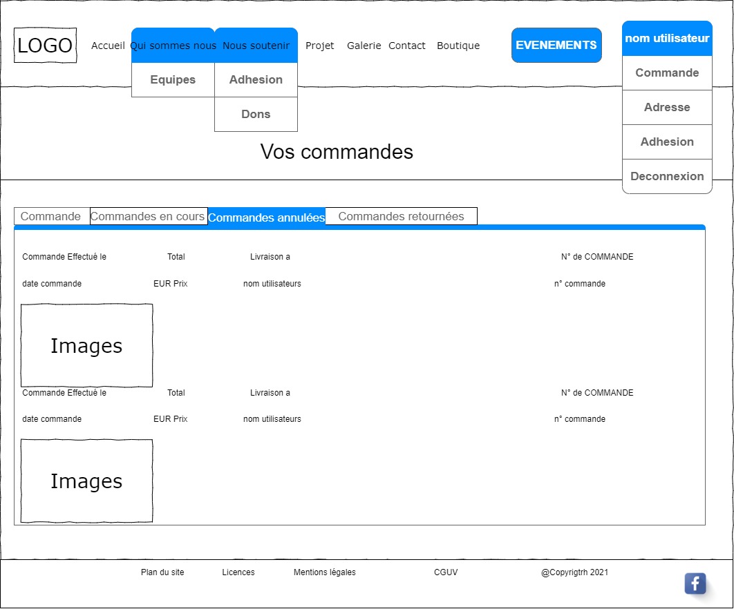Select Deconnexion in the user menu
734x609 pixels.
click(x=667, y=177)
